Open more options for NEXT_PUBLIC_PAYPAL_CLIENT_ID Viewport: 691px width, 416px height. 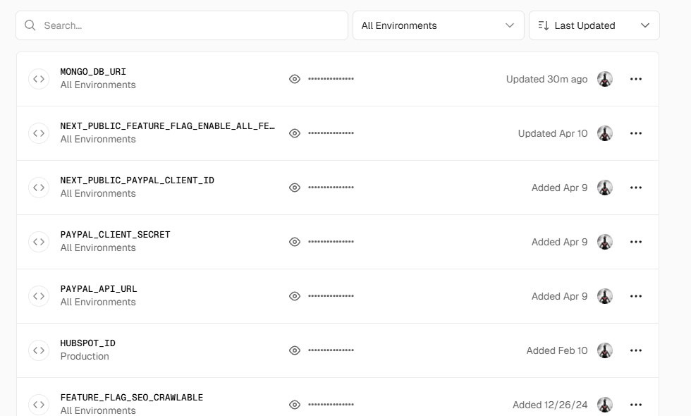pyautogui.click(x=635, y=188)
